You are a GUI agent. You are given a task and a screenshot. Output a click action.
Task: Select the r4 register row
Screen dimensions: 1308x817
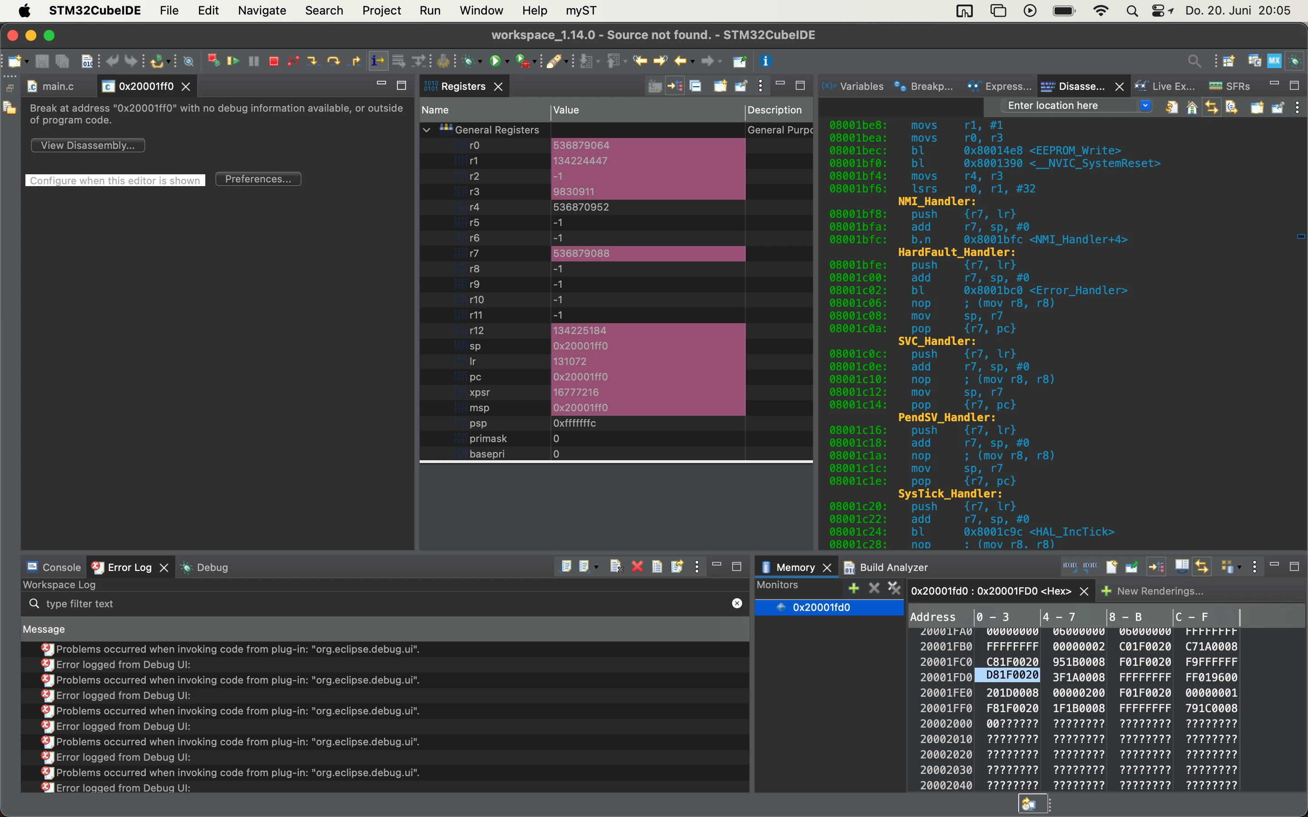click(616, 207)
